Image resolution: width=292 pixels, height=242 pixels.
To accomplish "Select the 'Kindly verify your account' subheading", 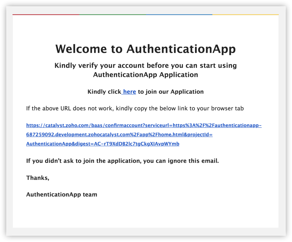I will pos(146,70).
